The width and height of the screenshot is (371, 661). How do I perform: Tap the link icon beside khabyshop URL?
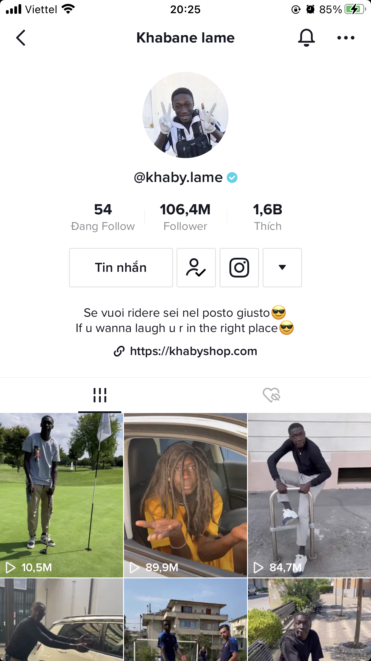(x=119, y=351)
